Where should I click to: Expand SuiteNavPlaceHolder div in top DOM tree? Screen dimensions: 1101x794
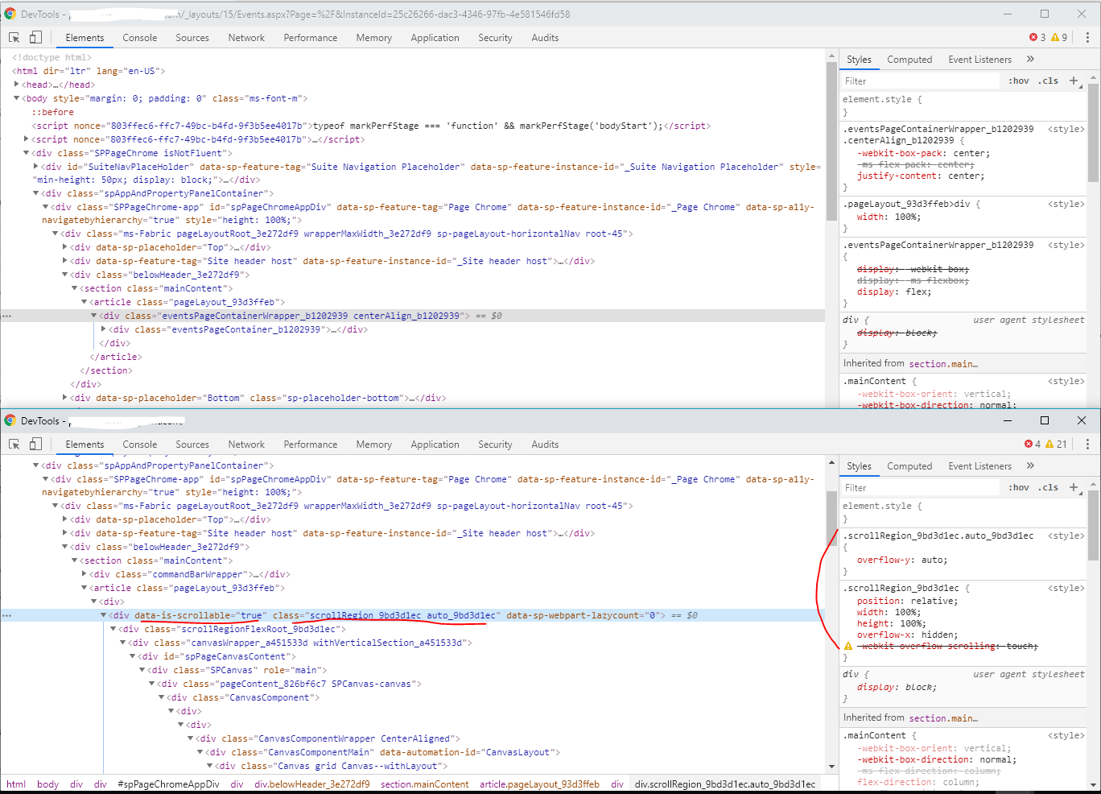[36, 166]
